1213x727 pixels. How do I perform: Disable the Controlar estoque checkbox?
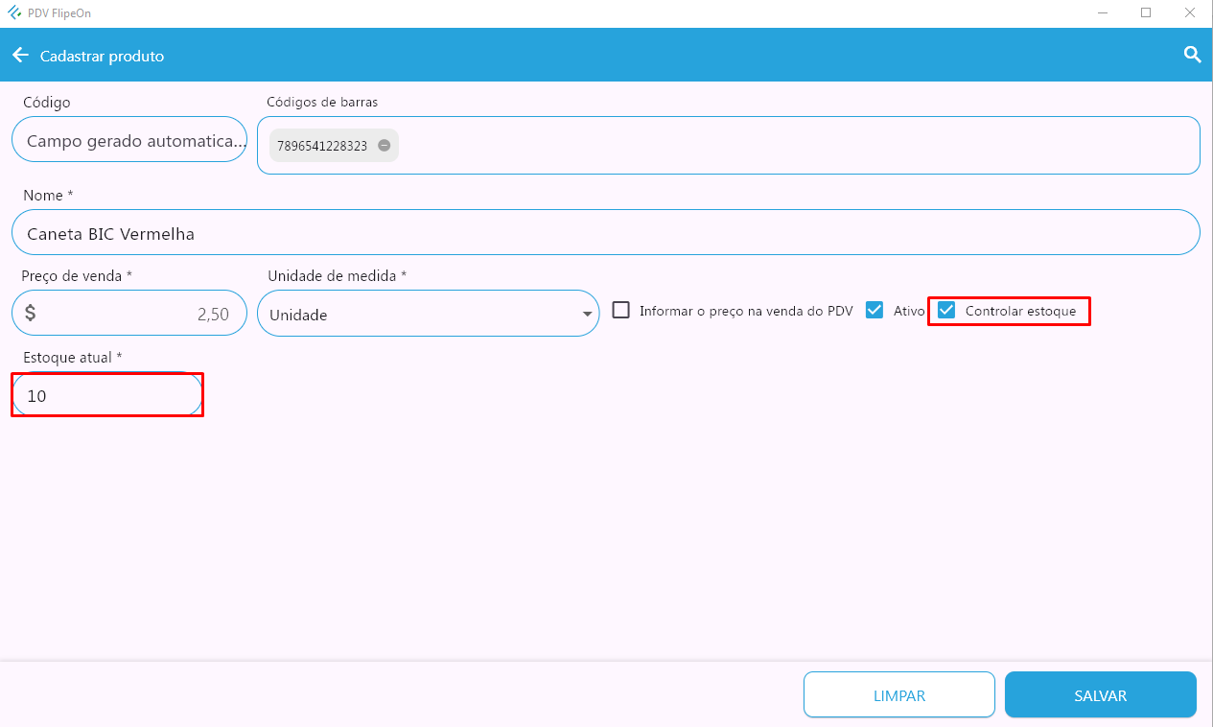(946, 311)
